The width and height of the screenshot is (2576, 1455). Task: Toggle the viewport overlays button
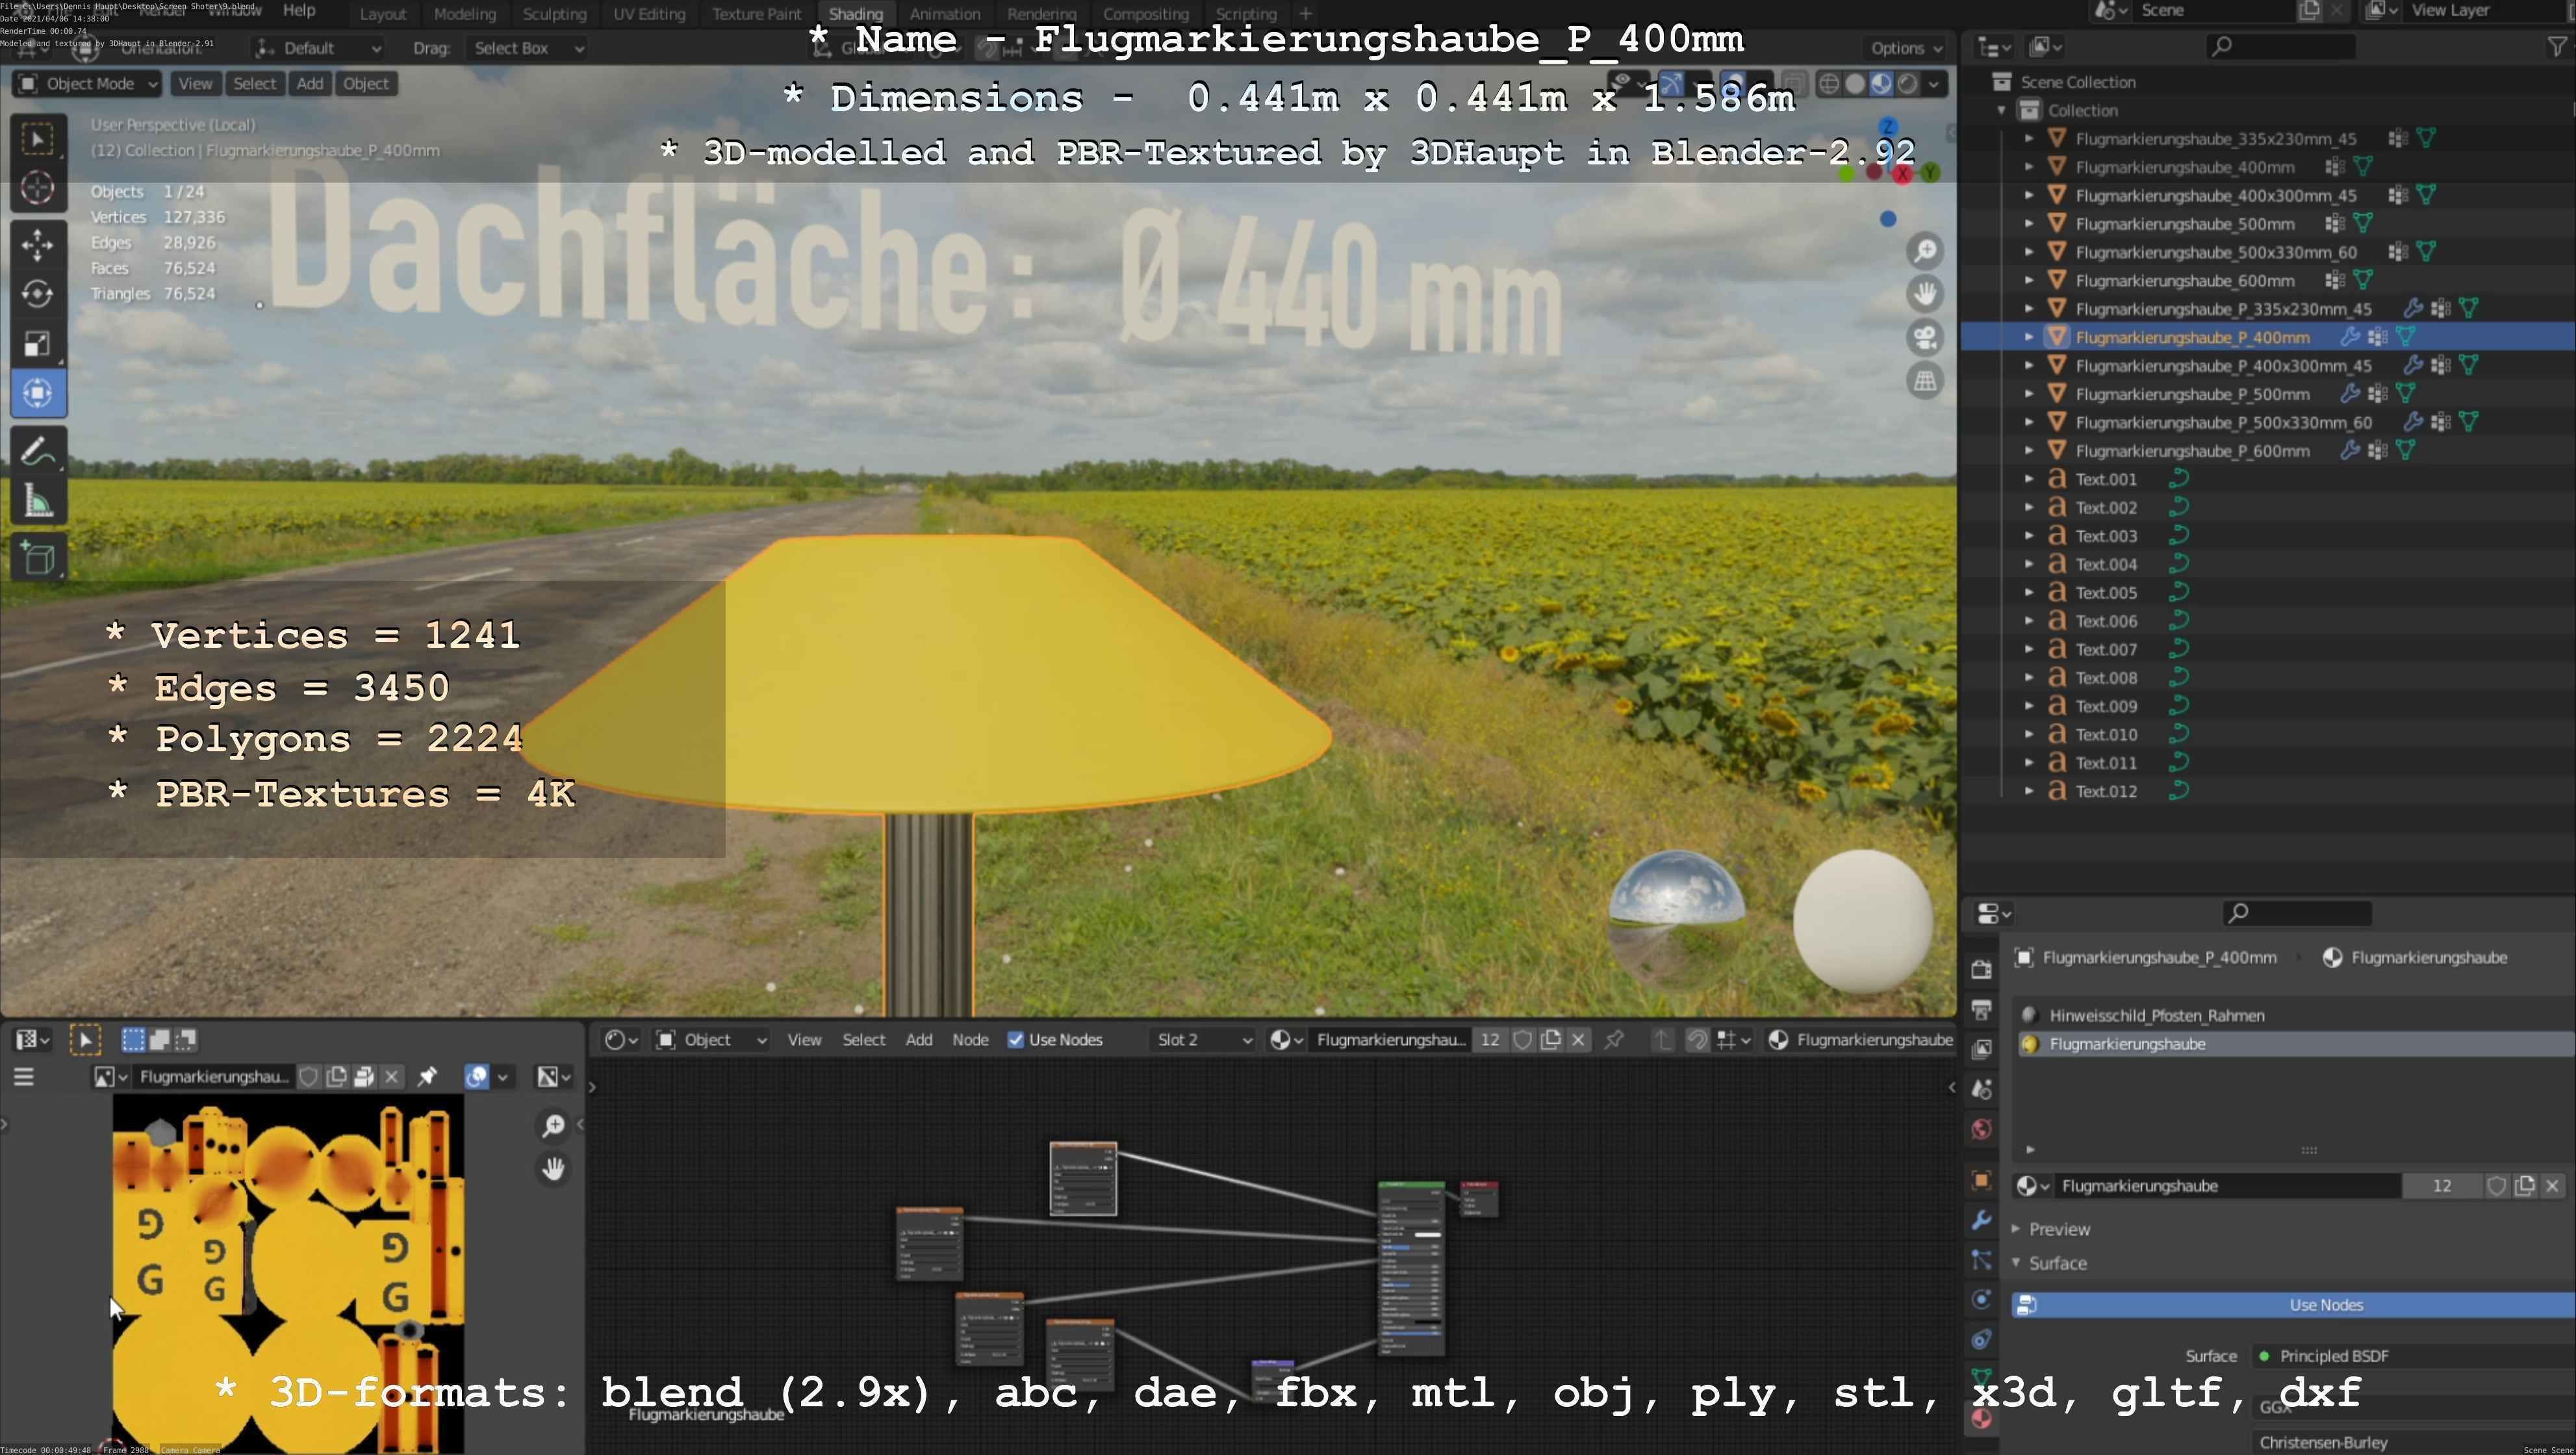1733,84
